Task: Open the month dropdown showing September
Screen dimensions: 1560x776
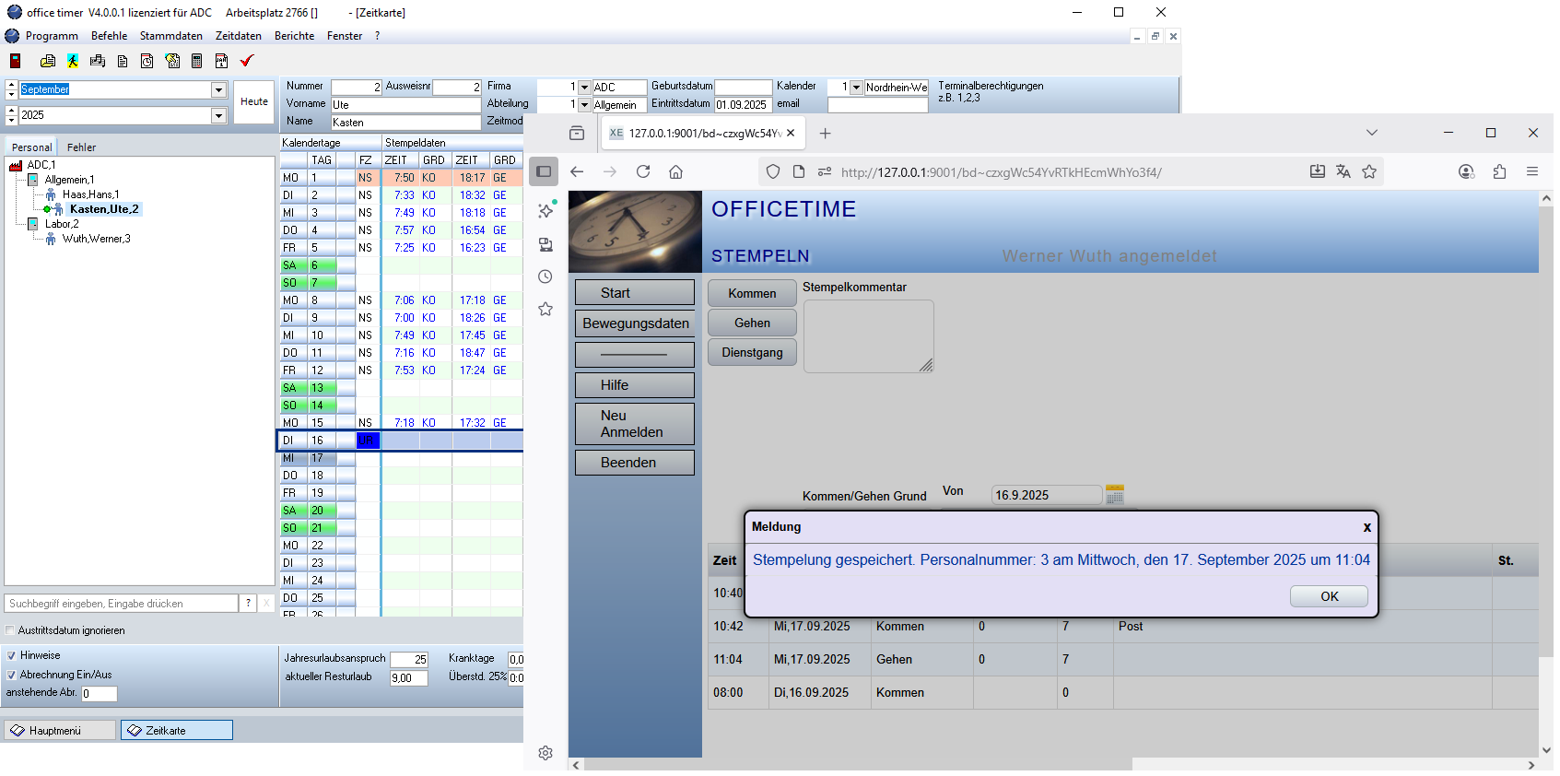Action: point(219,89)
